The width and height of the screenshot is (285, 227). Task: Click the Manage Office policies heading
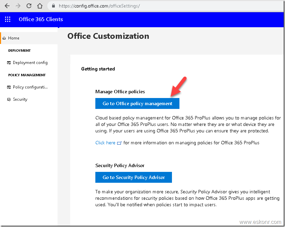click(x=120, y=92)
